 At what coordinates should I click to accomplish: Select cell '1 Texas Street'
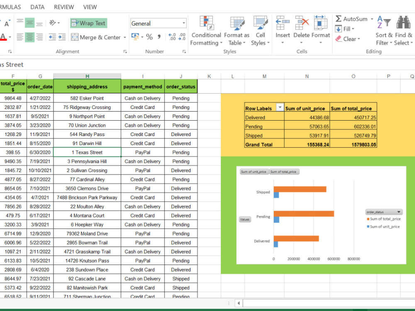[x=87, y=152]
